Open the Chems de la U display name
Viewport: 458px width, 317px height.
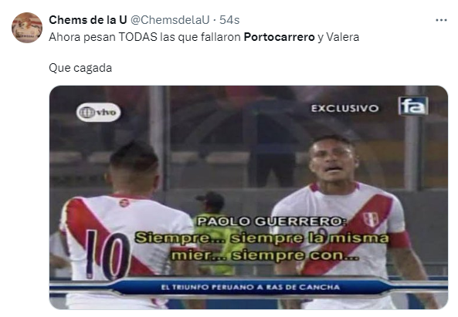[87, 20]
